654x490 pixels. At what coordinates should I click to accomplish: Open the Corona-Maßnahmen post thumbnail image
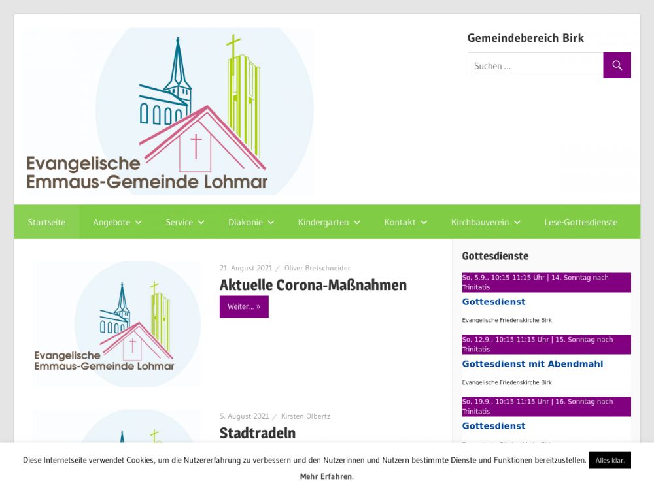117,324
